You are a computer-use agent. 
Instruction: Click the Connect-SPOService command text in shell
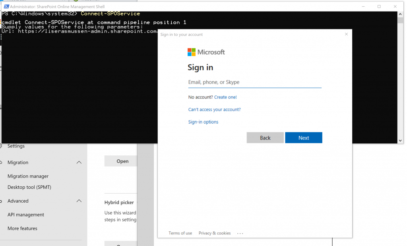110,14
